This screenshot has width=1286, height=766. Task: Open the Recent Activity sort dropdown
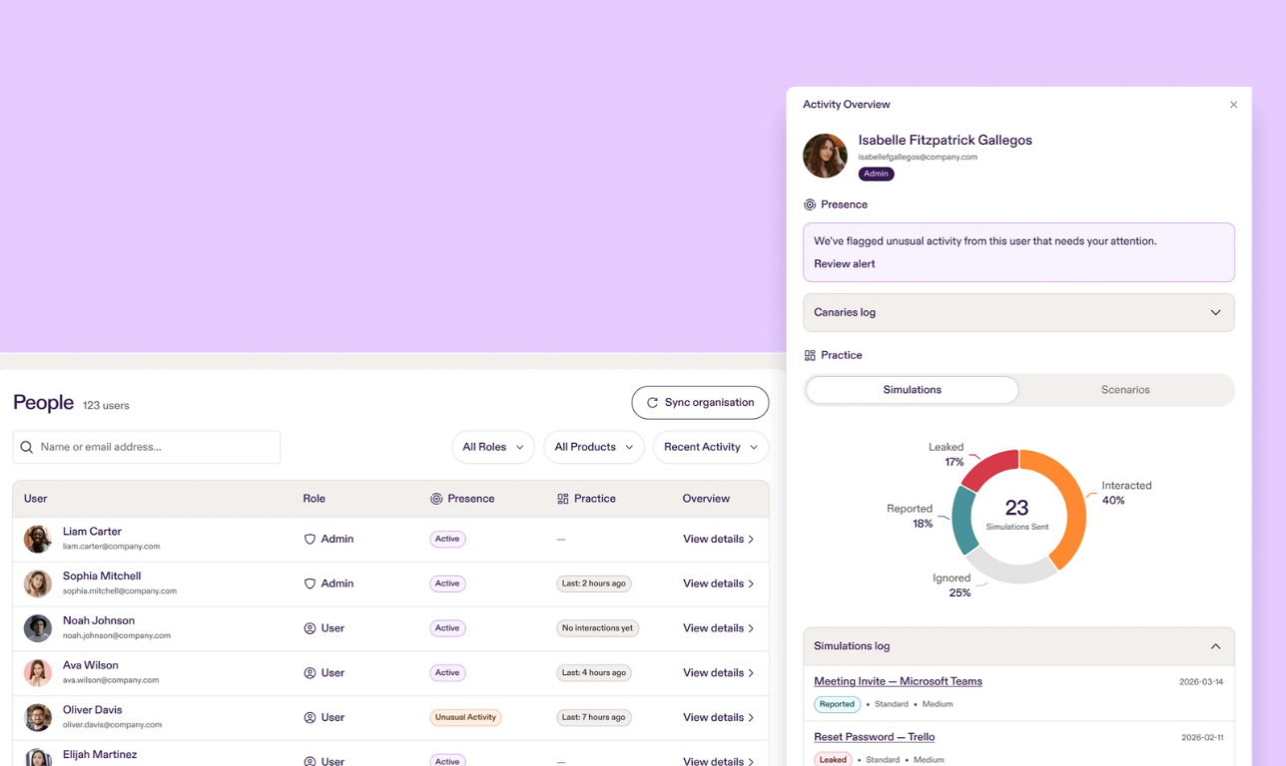coord(711,447)
